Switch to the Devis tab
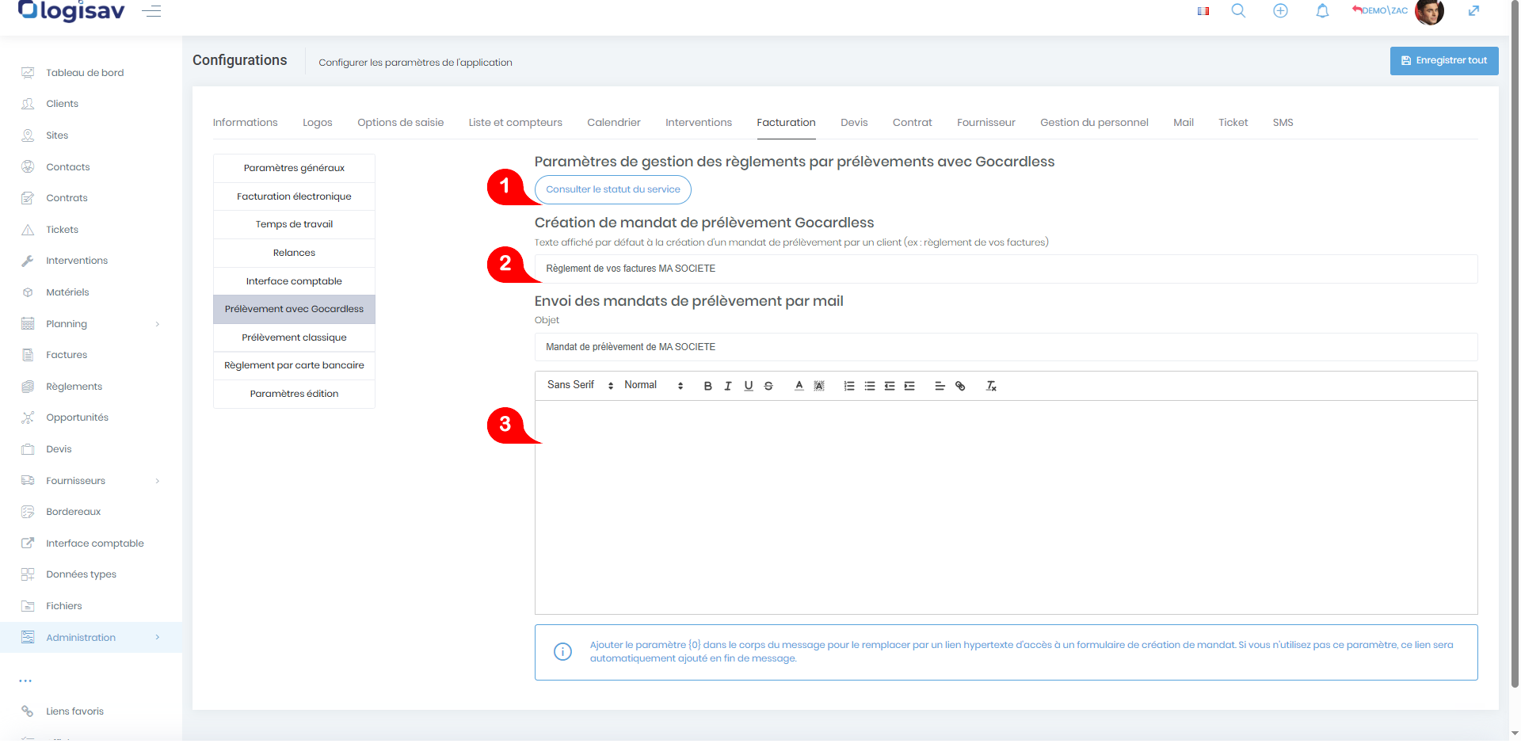This screenshot has height=755, width=1521. [854, 123]
